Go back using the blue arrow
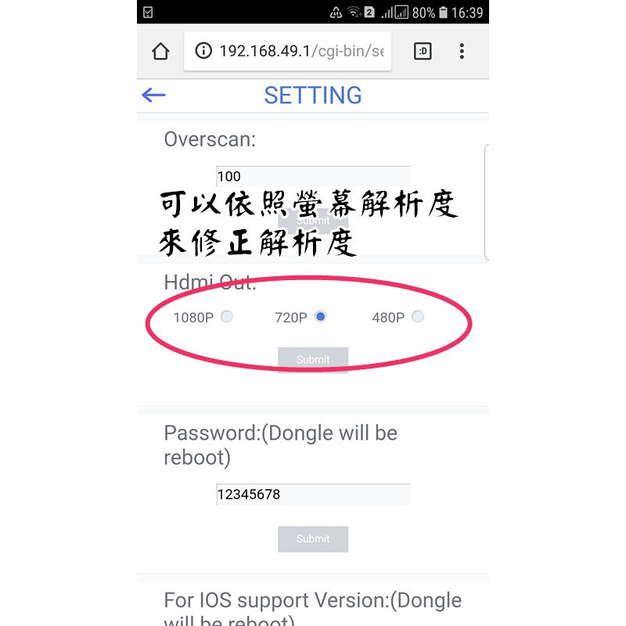 coord(153,95)
